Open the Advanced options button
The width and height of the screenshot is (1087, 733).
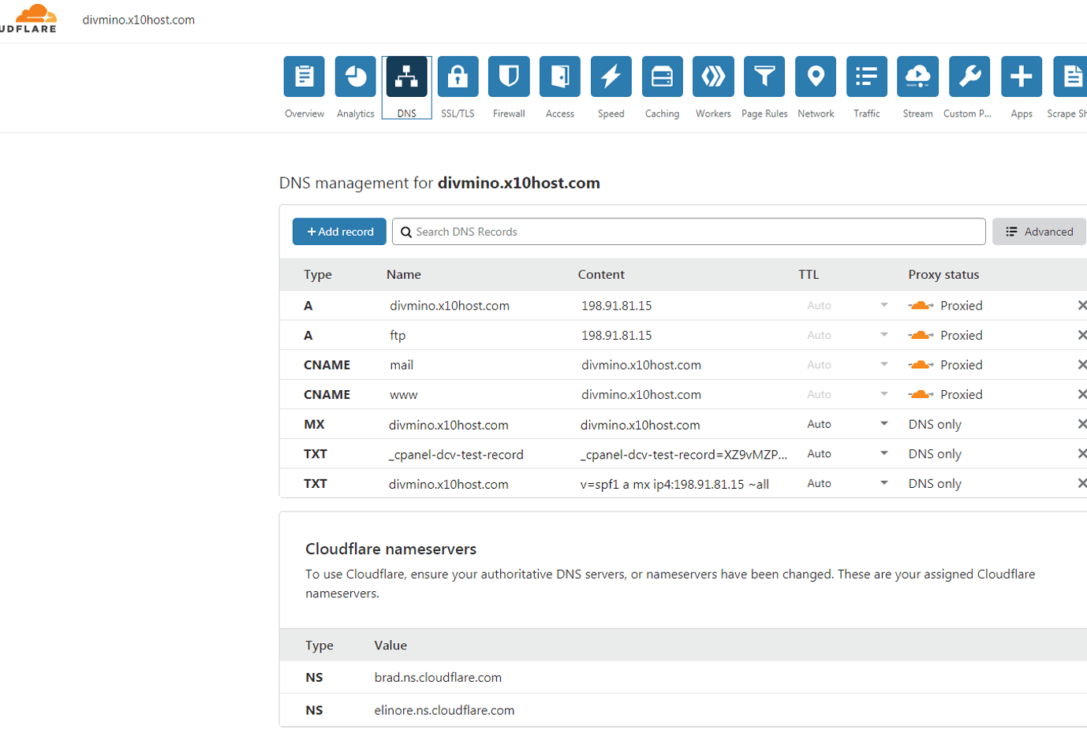coord(1039,232)
